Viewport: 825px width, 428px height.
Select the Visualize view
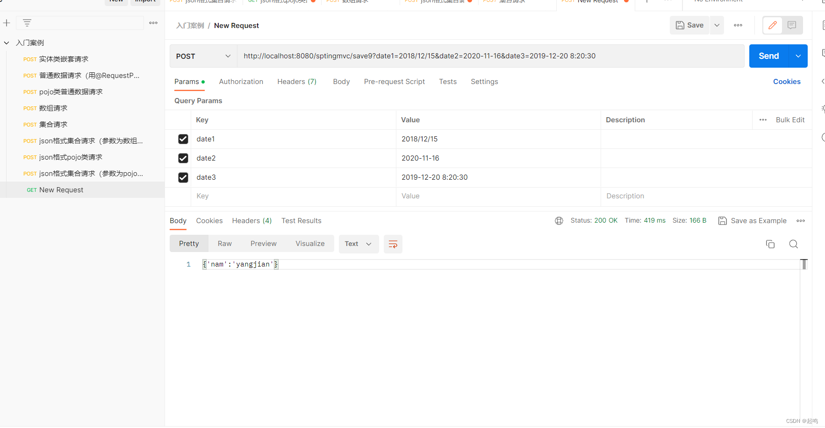310,244
